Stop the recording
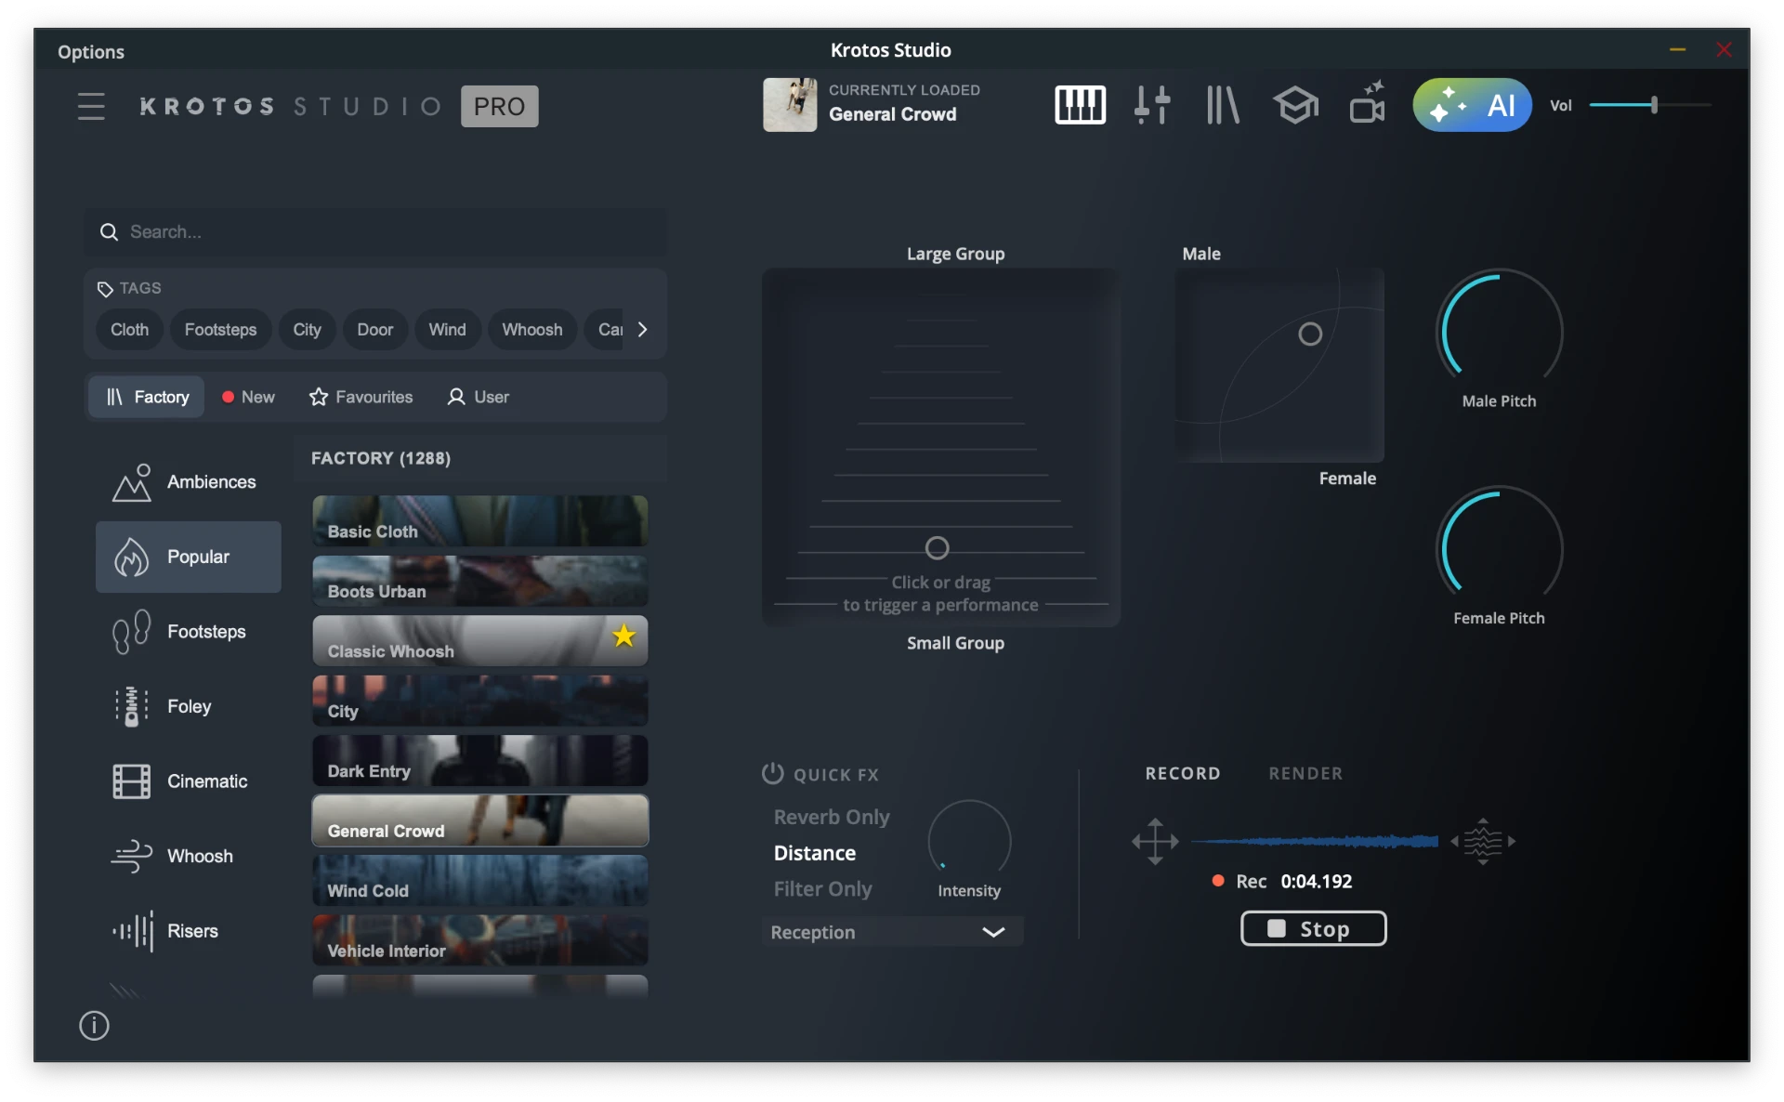The height and width of the screenshot is (1102, 1784). coord(1313,928)
